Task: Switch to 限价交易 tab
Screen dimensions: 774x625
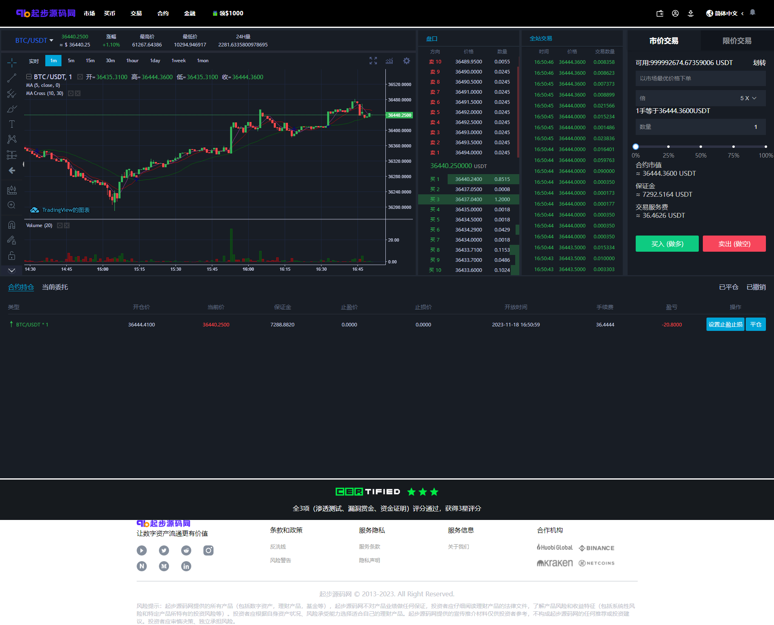Action: click(737, 41)
